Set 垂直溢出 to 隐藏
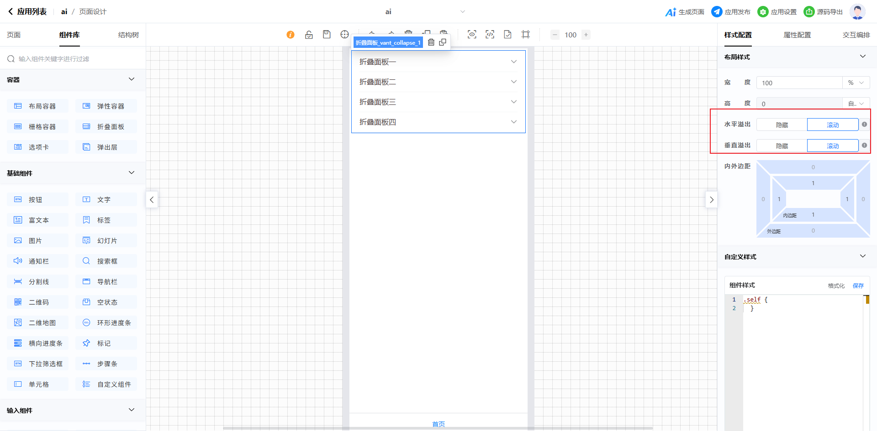This screenshot has height=431, width=877. pyautogui.click(x=782, y=146)
